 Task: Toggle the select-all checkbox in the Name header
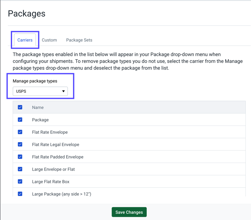click(20, 107)
